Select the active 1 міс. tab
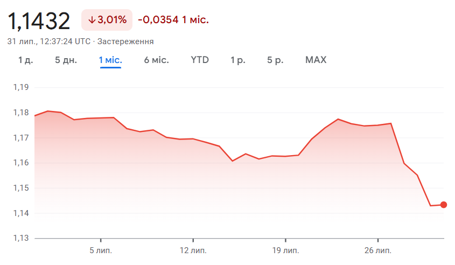This screenshot has height=265, width=455. (x=110, y=60)
